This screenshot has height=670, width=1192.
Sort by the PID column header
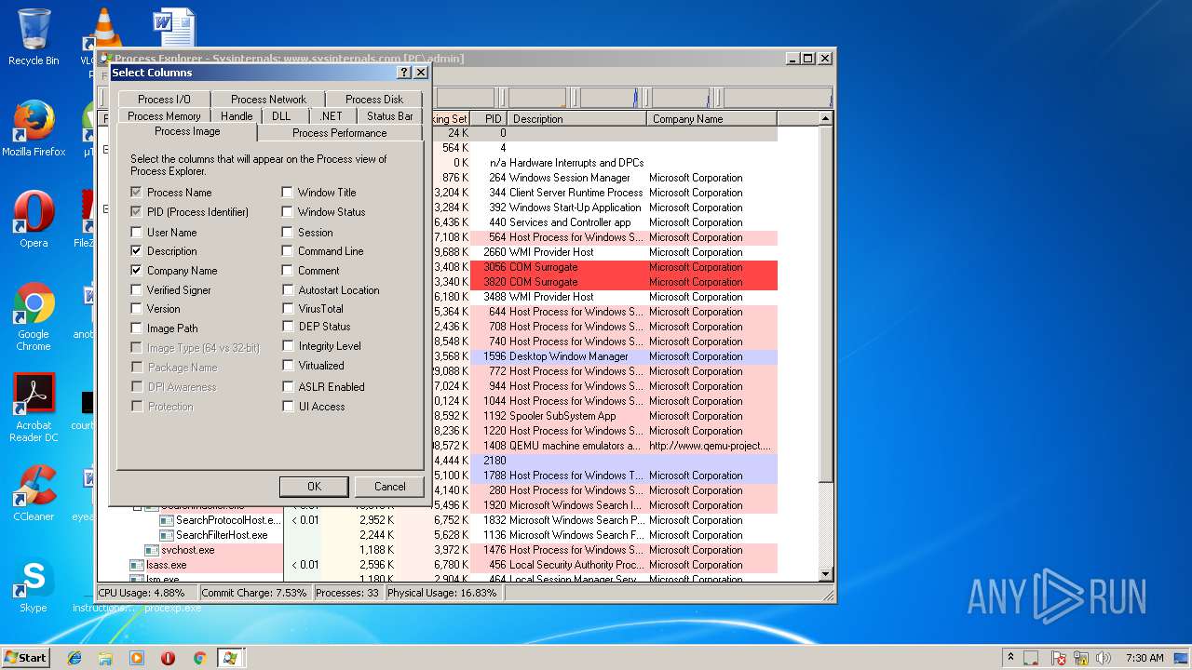pyautogui.click(x=489, y=118)
